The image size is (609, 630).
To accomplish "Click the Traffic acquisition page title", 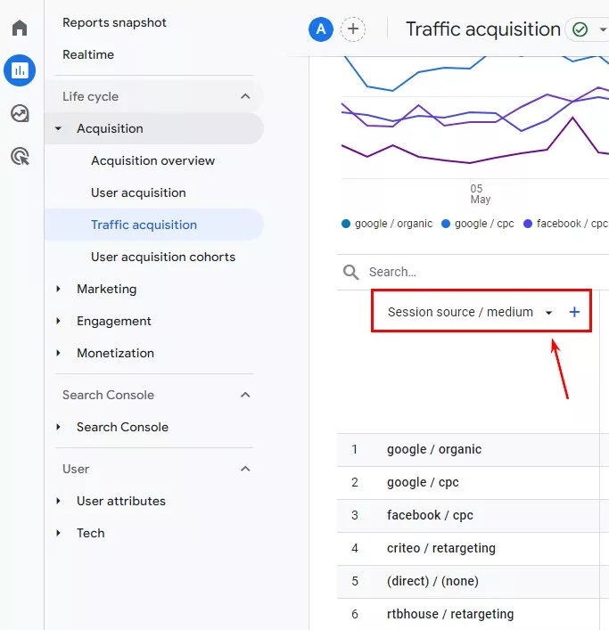I will click(x=483, y=29).
